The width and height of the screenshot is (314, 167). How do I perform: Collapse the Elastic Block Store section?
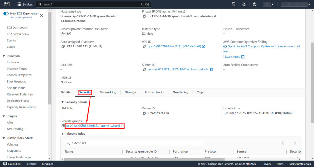click(x=4, y=138)
